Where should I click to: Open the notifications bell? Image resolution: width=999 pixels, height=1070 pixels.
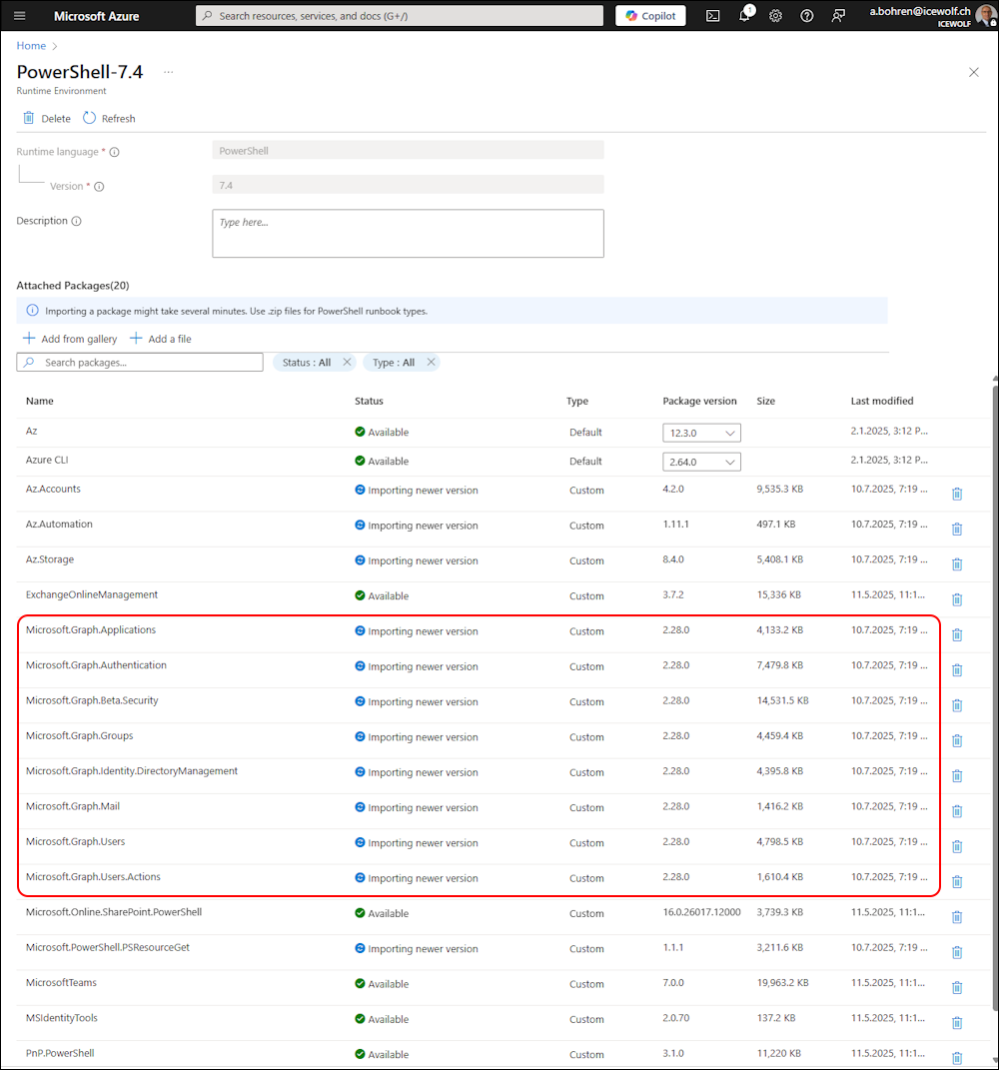[x=744, y=16]
